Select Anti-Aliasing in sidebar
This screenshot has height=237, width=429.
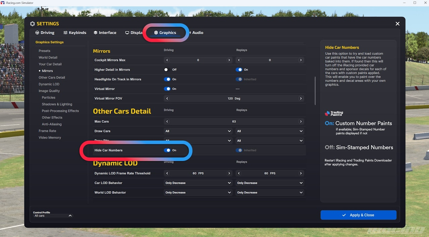[x=52, y=124]
